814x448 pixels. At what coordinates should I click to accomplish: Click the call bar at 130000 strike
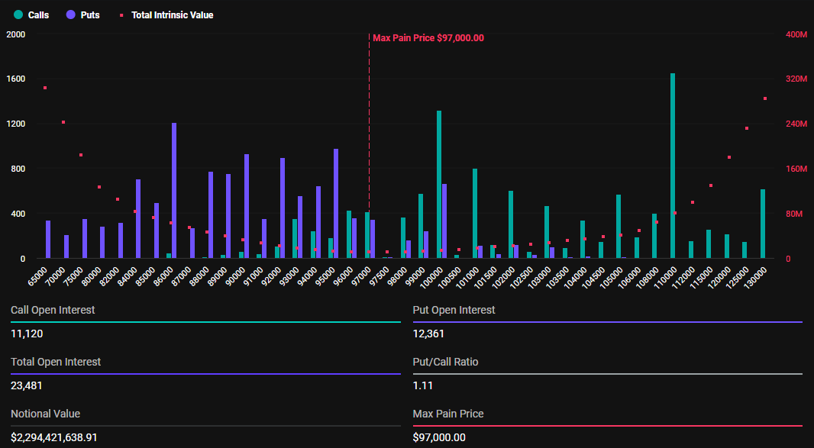click(763, 224)
